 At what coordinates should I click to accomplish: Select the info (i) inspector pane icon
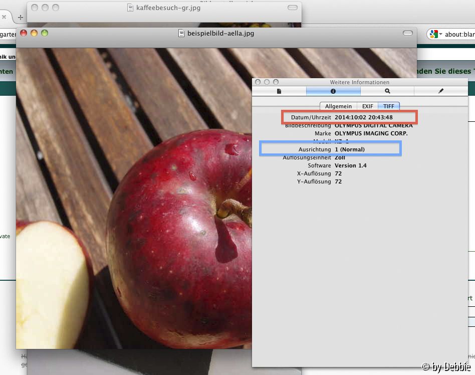click(333, 91)
